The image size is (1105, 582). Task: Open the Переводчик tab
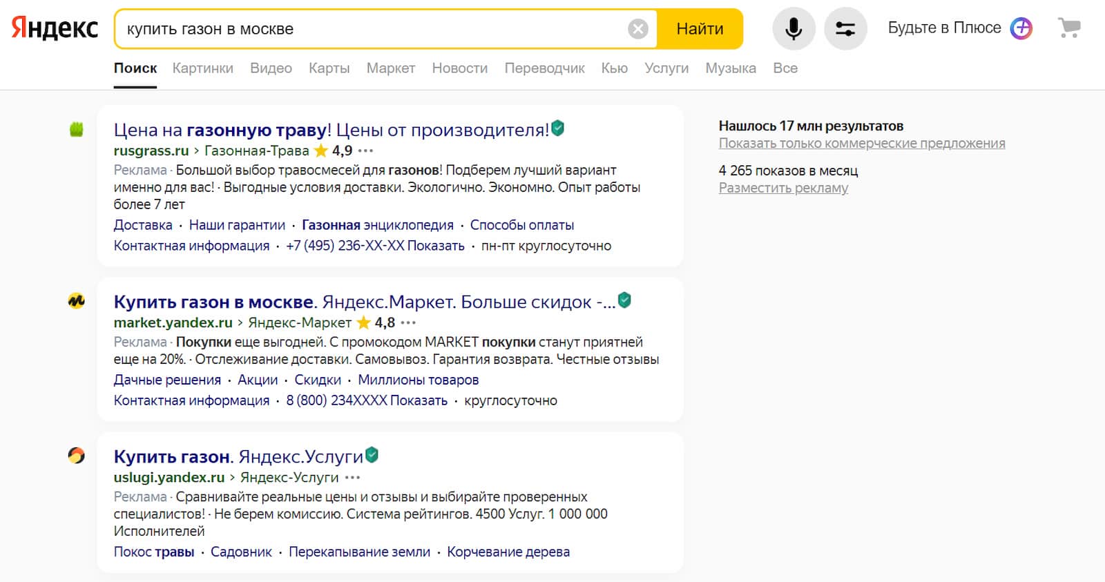pos(544,68)
